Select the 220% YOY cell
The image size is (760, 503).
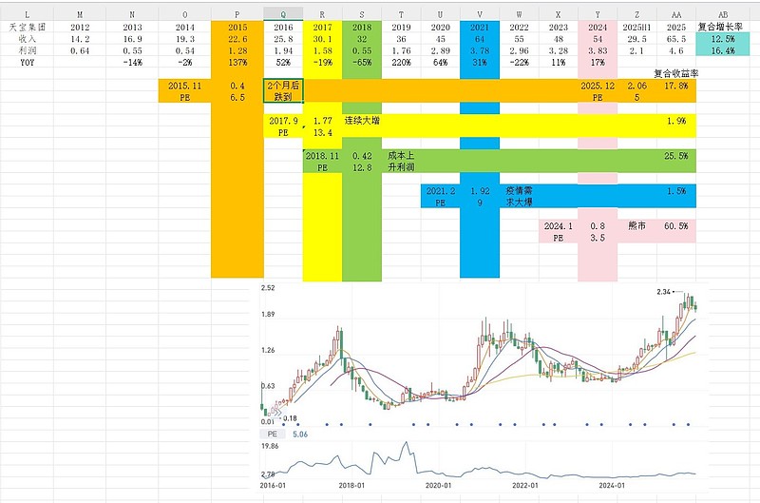point(401,62)
